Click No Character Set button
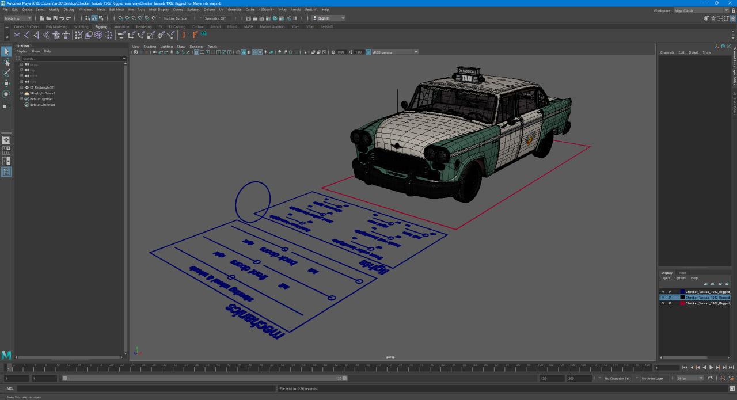This screenshot has height=400, width=737. [x=617, y=378]
